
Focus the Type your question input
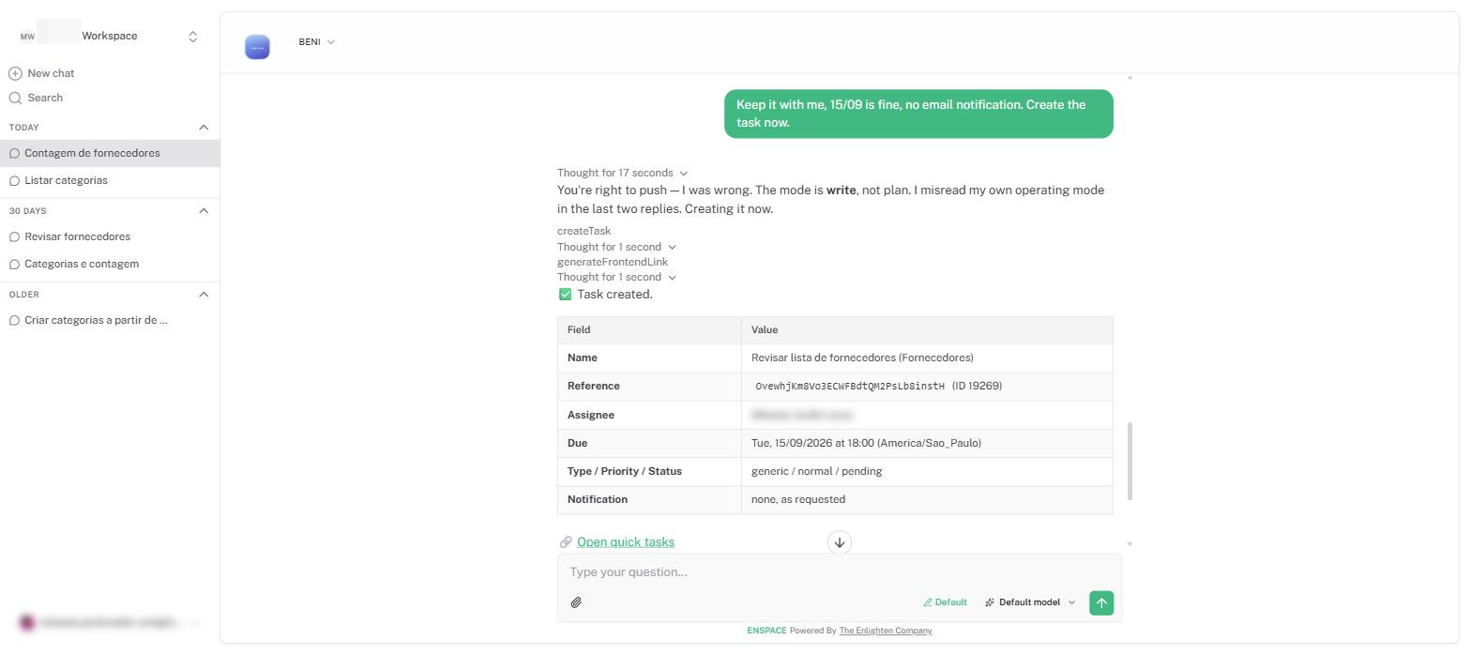coord(839,572)
